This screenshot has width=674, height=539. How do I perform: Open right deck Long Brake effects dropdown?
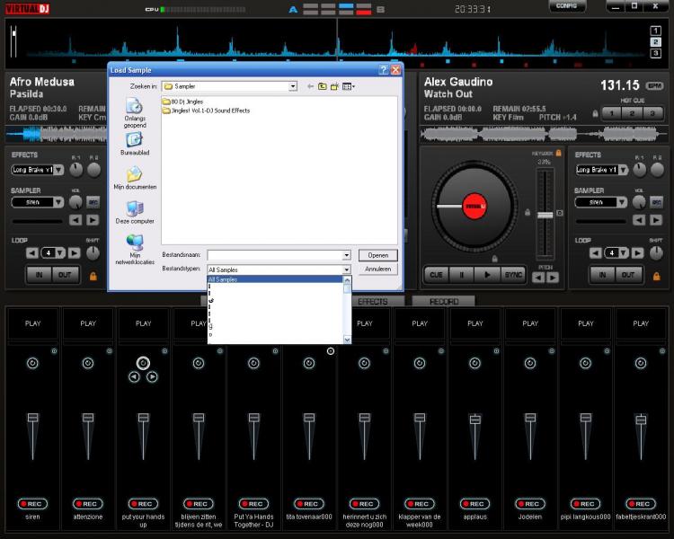[x=623, y=170]
